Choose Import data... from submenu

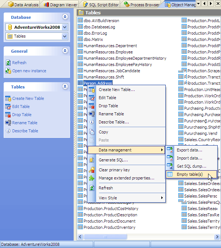192,158
